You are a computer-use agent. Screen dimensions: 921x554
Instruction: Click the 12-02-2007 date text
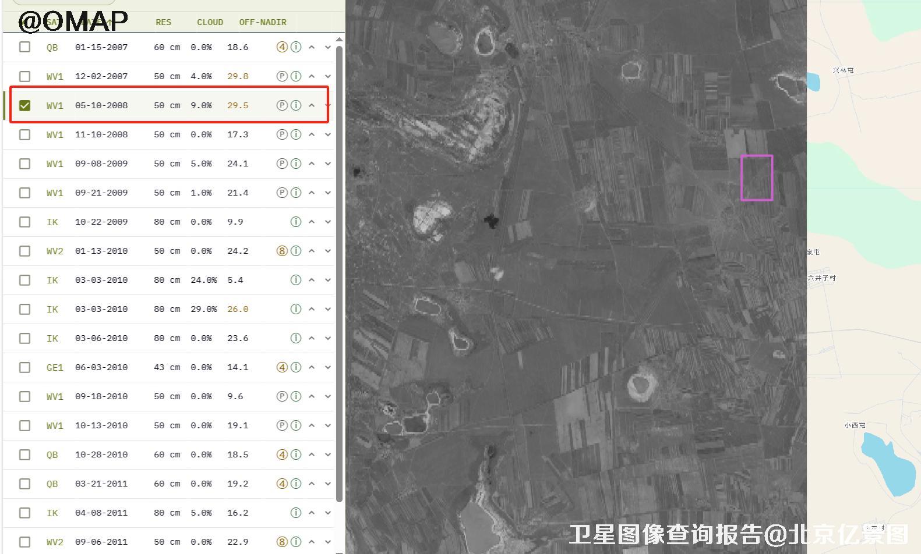(x=101, y=76)
